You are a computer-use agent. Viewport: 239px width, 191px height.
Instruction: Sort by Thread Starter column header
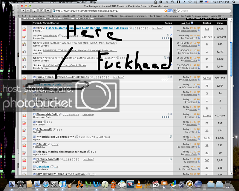pyautogui.click(x=51, y=23)
